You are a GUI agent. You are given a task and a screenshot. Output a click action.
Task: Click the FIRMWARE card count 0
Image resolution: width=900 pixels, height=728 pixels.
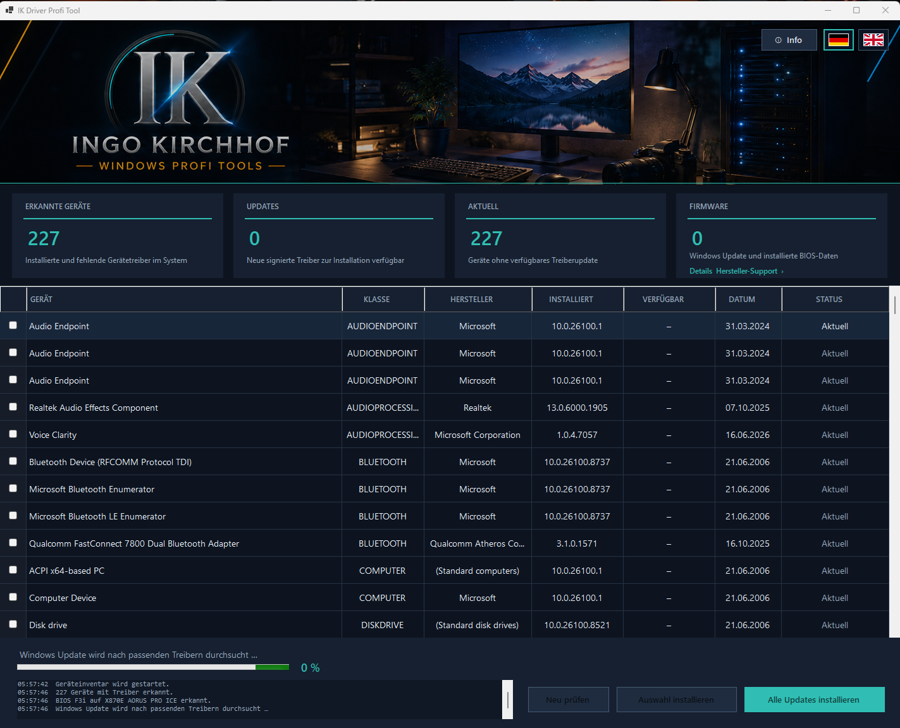click(x=697, y=238)
